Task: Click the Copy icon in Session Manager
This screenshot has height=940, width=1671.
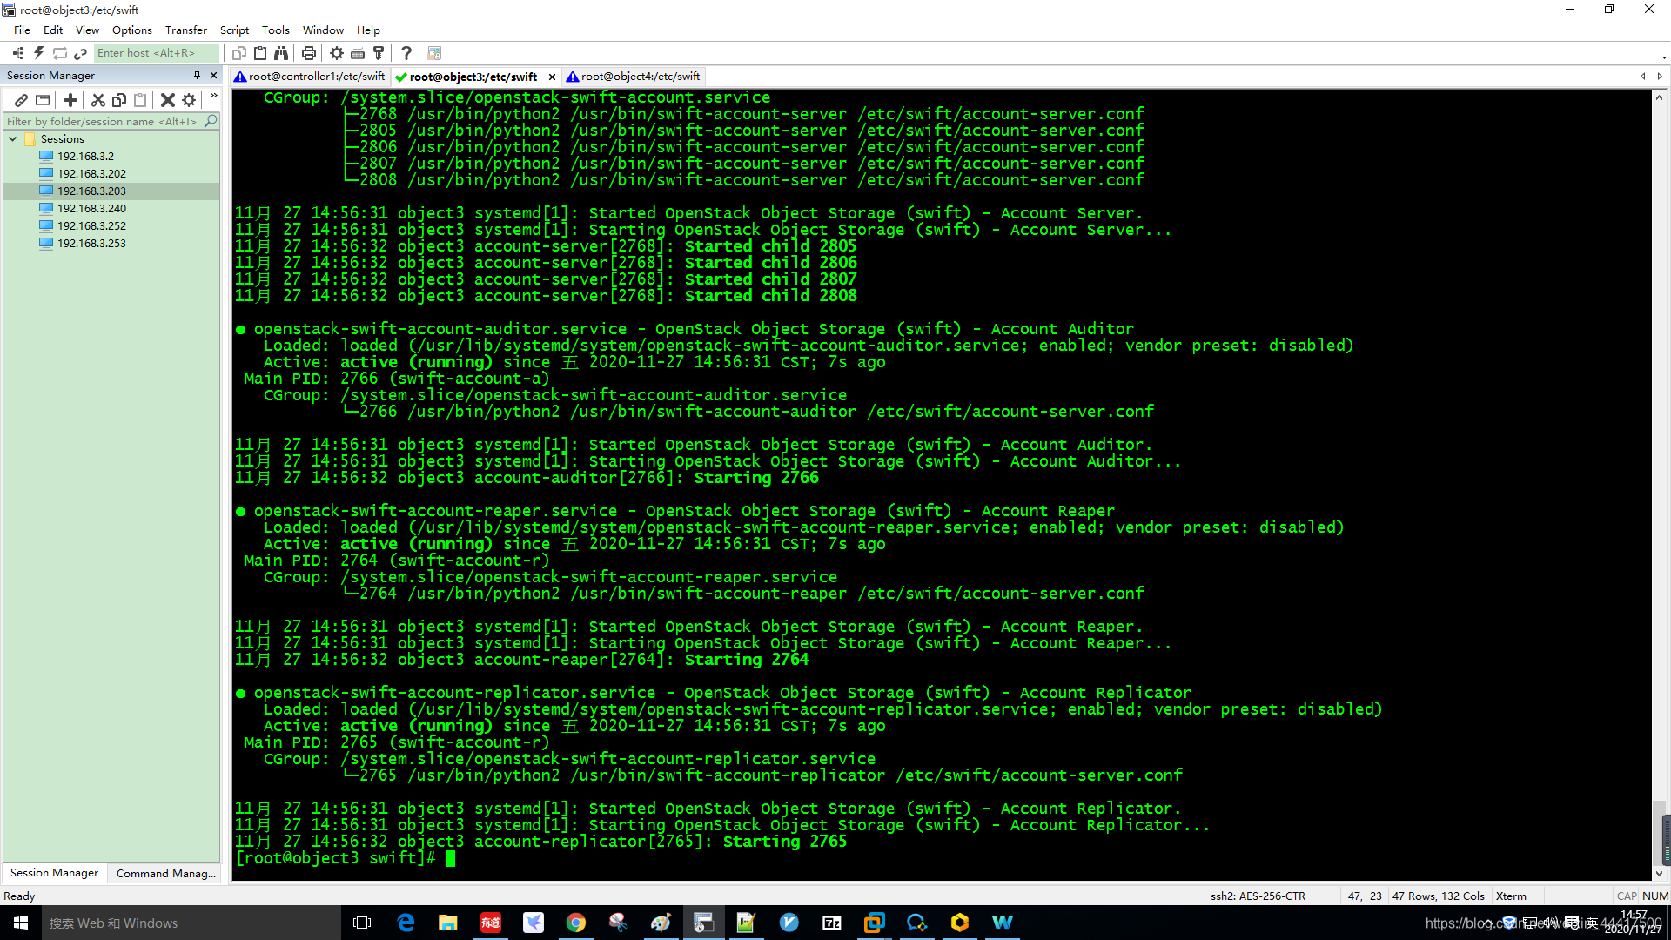Action: coord(119,100)
